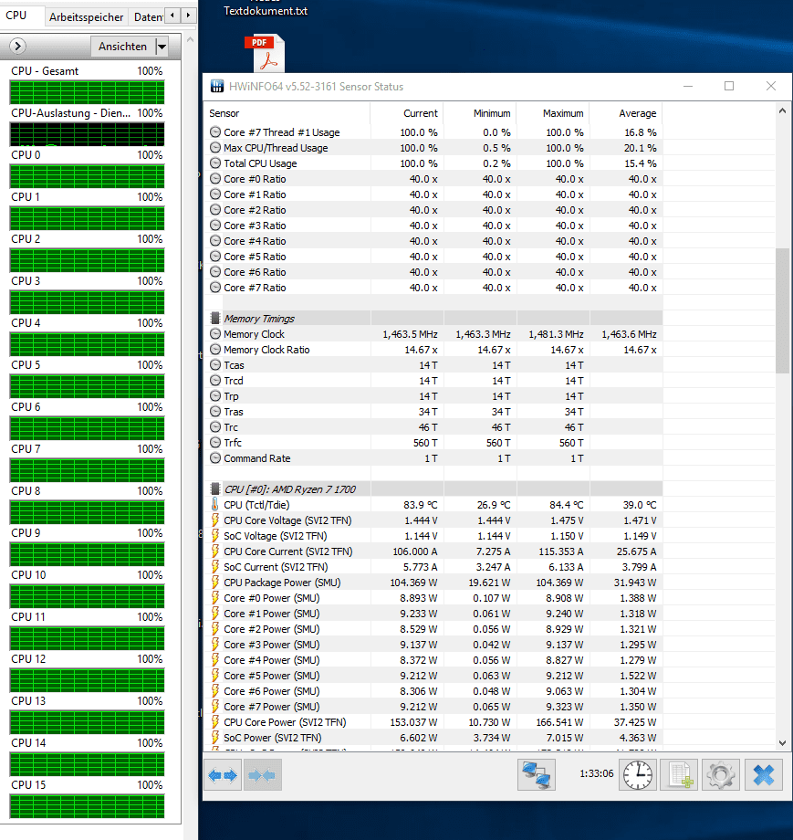Expand the round chevron button in resource monitor
The height and width of the screenshot is (840, 793).
(17, 46)
